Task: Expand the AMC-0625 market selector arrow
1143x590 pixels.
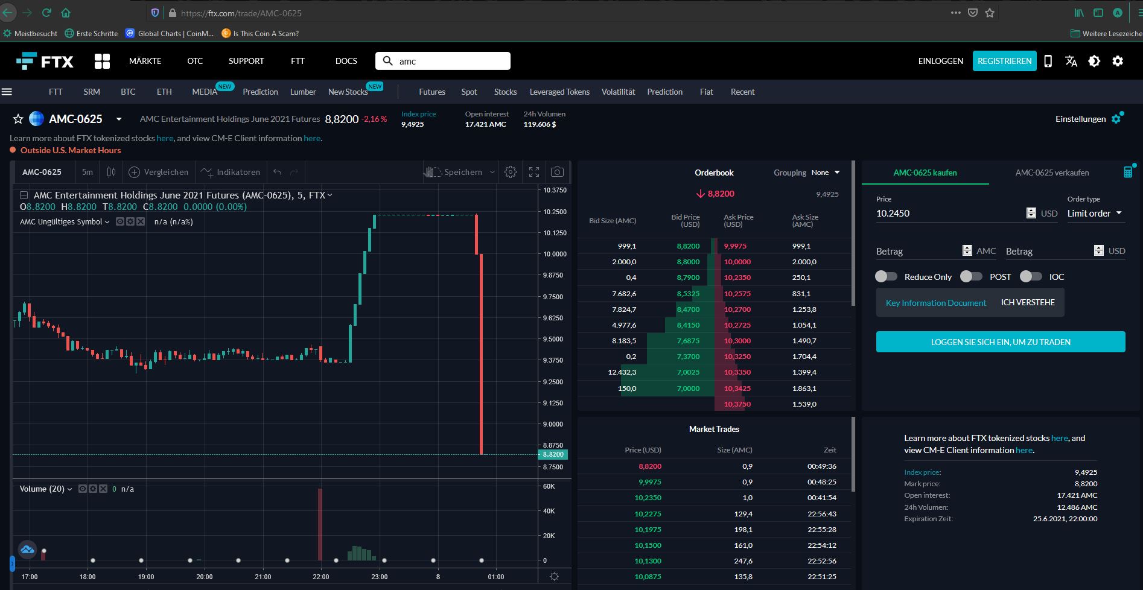Action: pos(119,119)
